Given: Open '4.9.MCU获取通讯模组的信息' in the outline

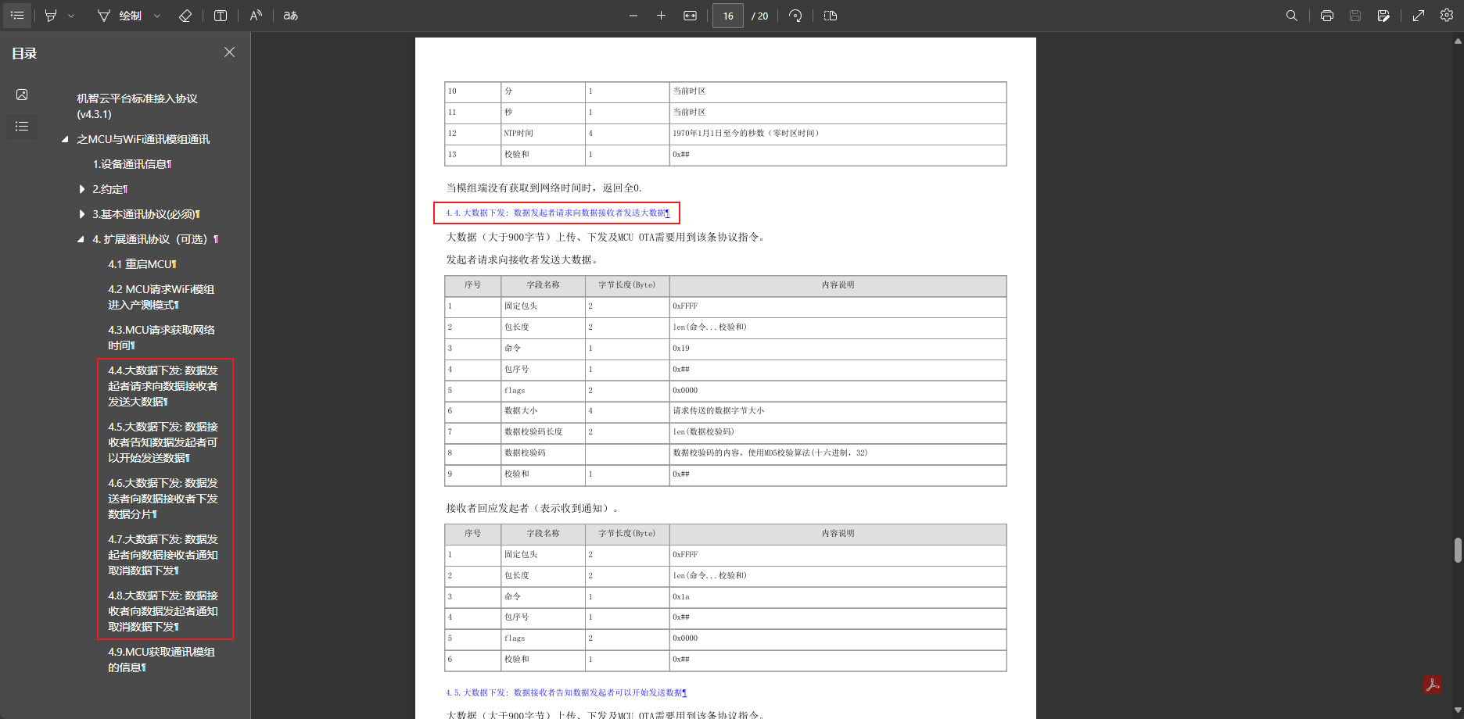Looking at the screenshot, I should [x=161, y=659].
